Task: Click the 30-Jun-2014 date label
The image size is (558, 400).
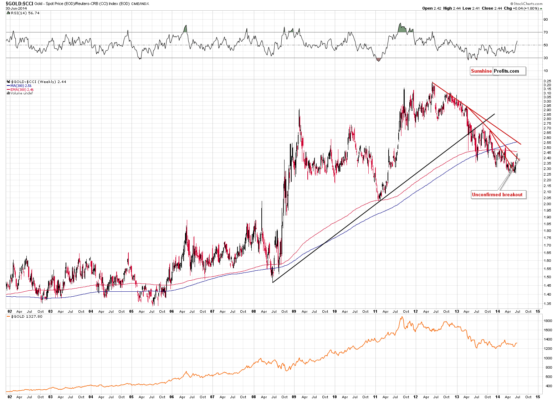Action: (x=16, y=8)
